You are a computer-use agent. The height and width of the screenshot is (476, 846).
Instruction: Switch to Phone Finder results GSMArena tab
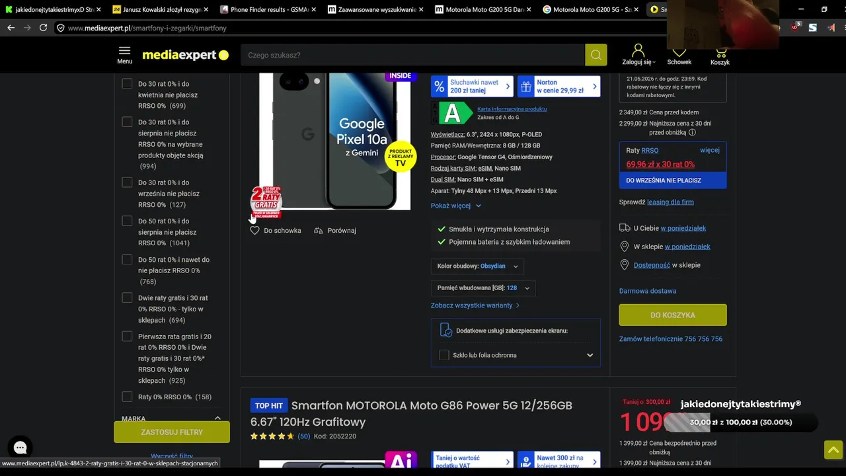click(x=268, y=10)
